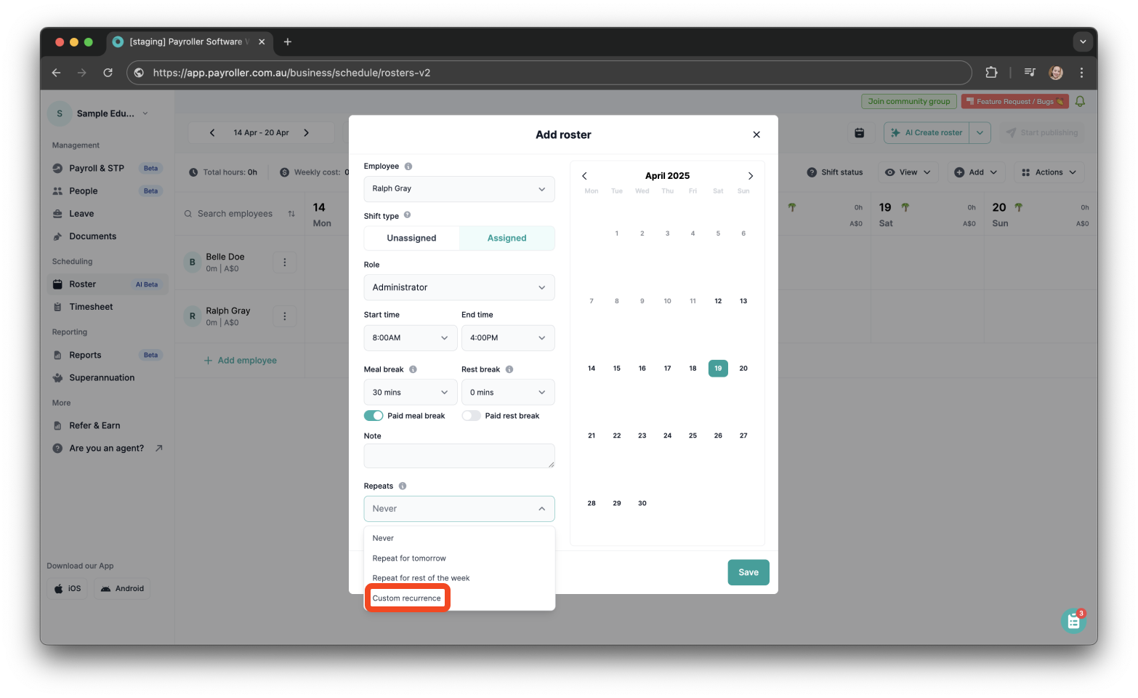This screenshot has height=698, width=1138.
Task: Open the Superannuation section
Action: (101, 377)
